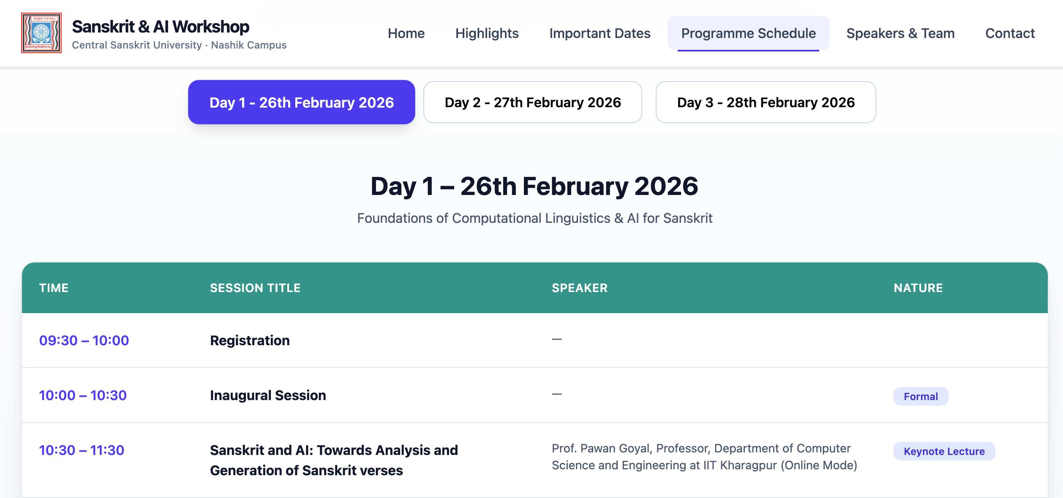
Task: Click the Sanskrit & AI Workshop title
Action: tap(161, 27)
